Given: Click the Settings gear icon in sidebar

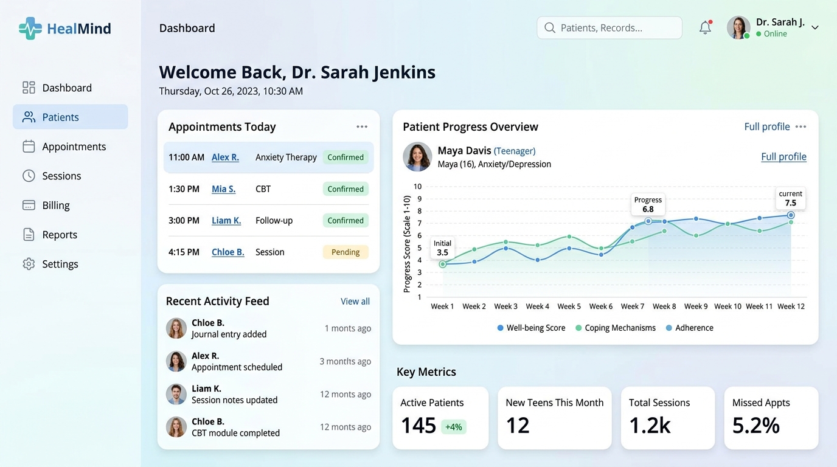Looking at the screenshot, I should coord(29,264).
